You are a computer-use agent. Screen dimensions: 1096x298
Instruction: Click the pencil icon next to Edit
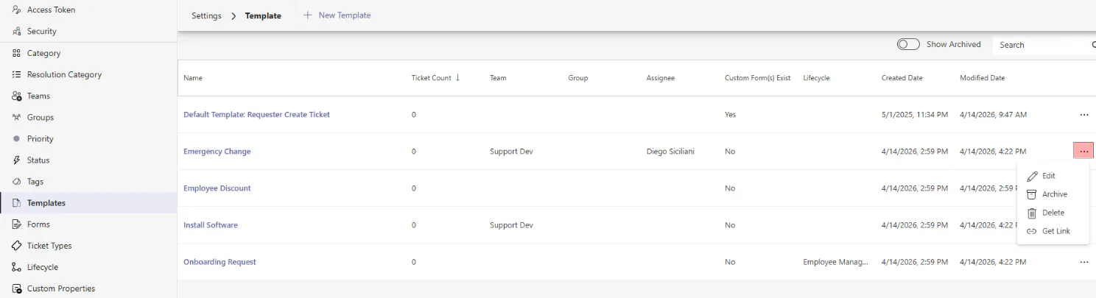click(x=1032, y=176)
